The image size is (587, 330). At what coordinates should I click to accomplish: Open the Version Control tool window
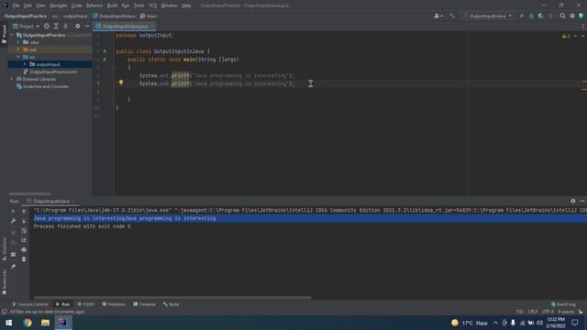click(30, 304)
